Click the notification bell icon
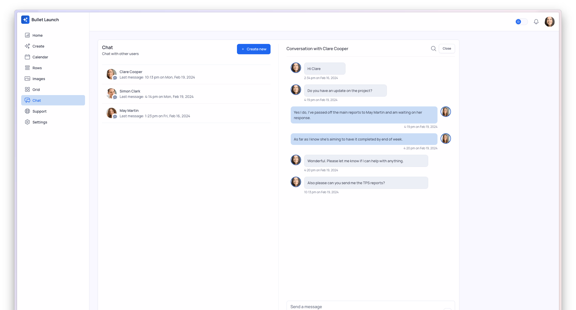Screen dimensions: 576x310 point(536,22)
